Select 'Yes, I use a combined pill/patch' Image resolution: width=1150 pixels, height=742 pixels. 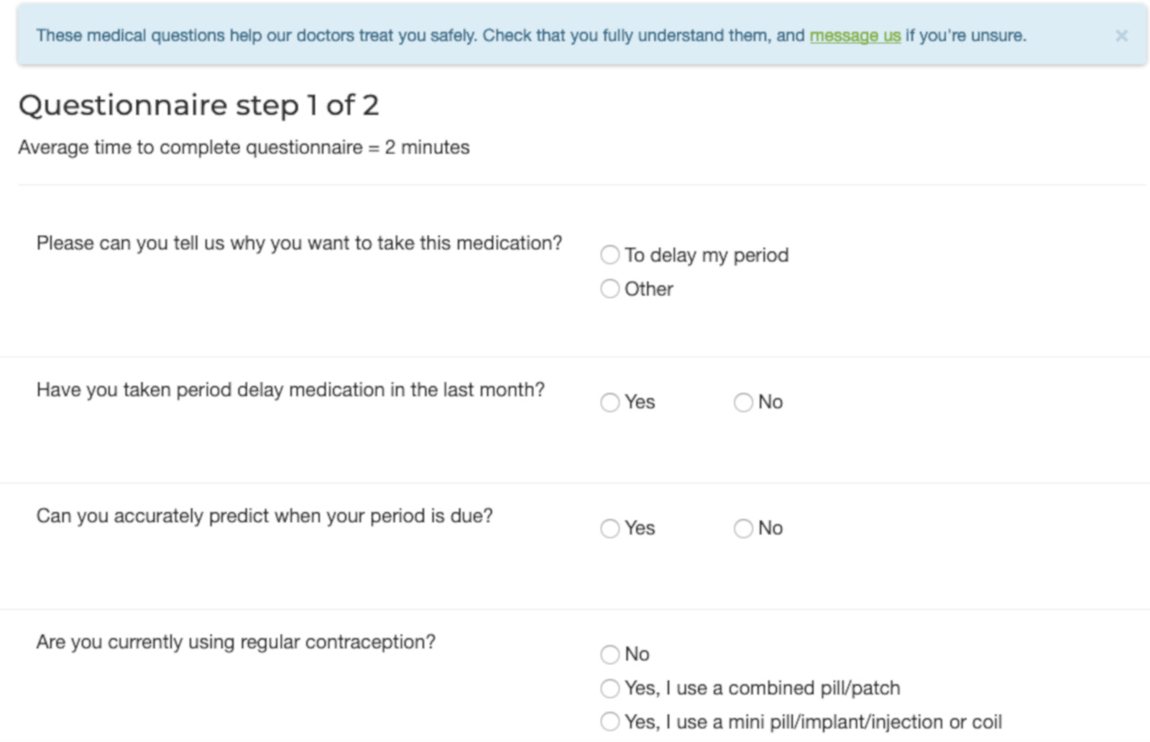[610, 688]
